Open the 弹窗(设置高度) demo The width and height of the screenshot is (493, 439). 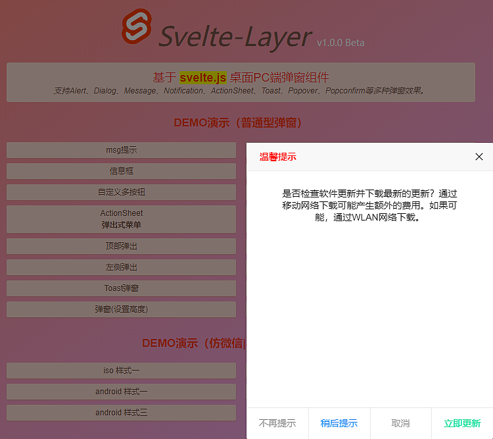(121, 309)
